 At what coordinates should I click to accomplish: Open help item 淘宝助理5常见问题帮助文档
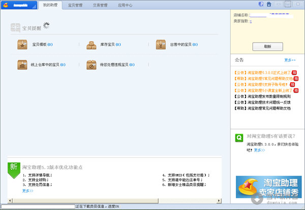[x=263, y=79]
